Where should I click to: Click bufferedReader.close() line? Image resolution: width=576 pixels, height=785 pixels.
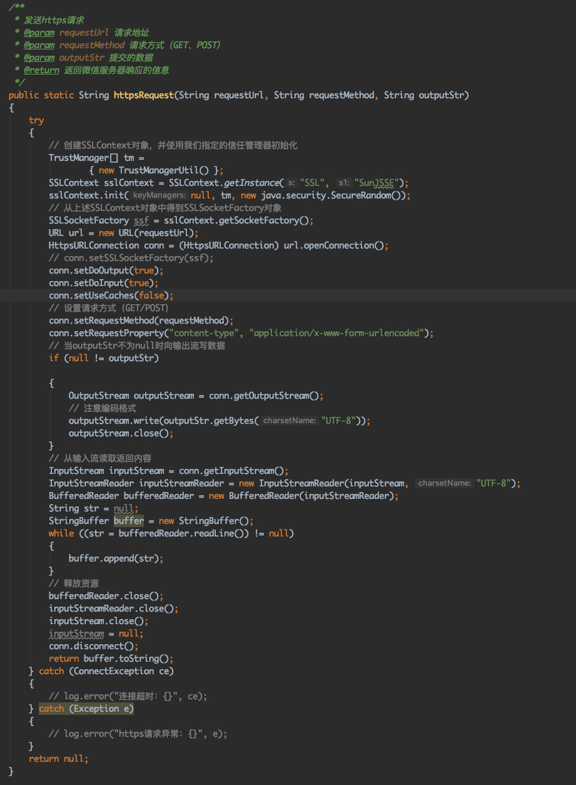[106, 596]
